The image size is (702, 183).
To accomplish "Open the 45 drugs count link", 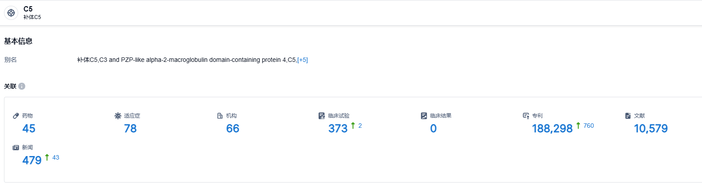I will point(29,129).
